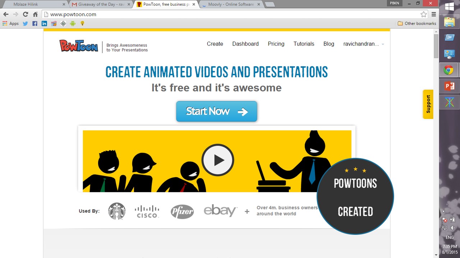Go to browser home page icon
Image resolution: width=460 pixels, height=258 pixels.
pyautogui.click(x=35, y=14)
